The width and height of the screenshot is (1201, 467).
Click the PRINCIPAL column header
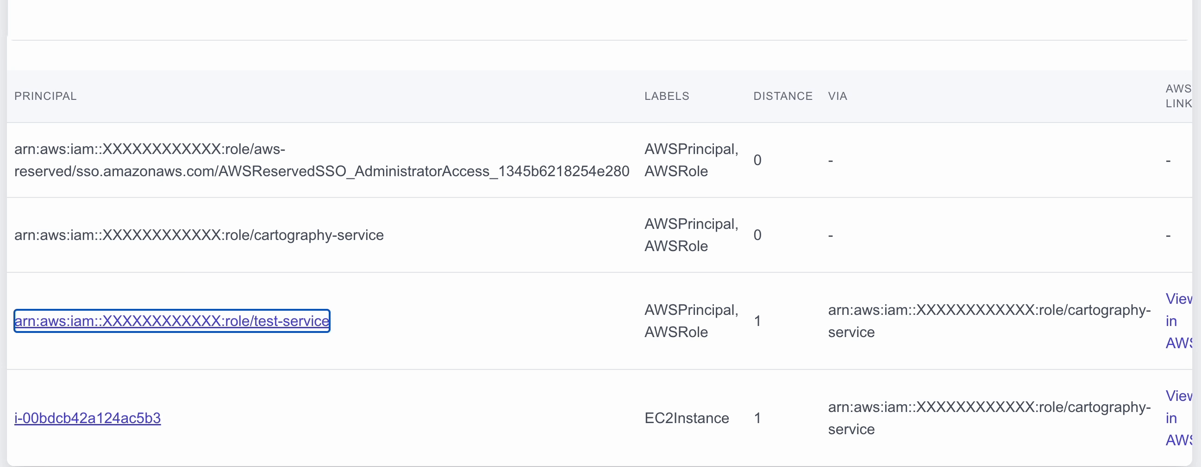pos(45,96)
